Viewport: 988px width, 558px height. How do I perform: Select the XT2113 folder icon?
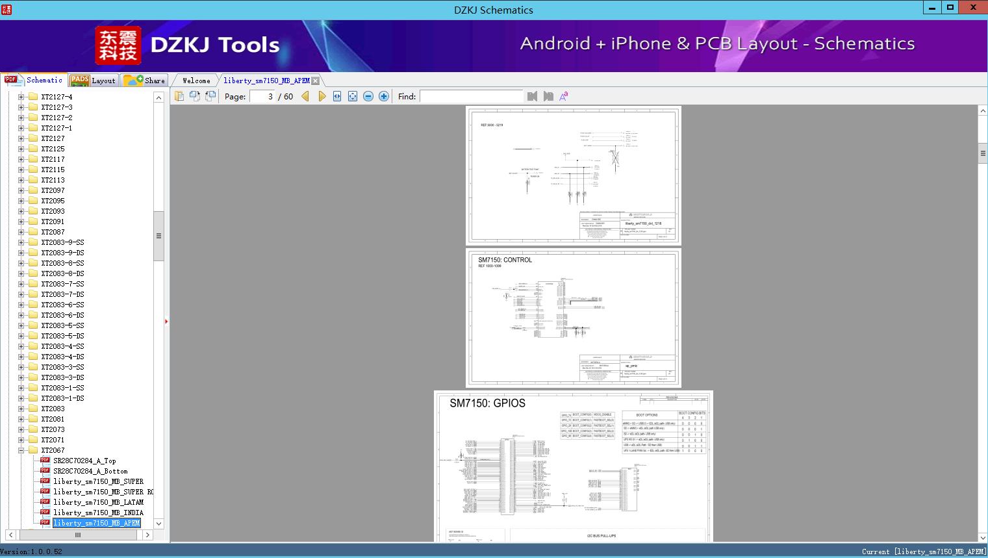click(33, 180)
